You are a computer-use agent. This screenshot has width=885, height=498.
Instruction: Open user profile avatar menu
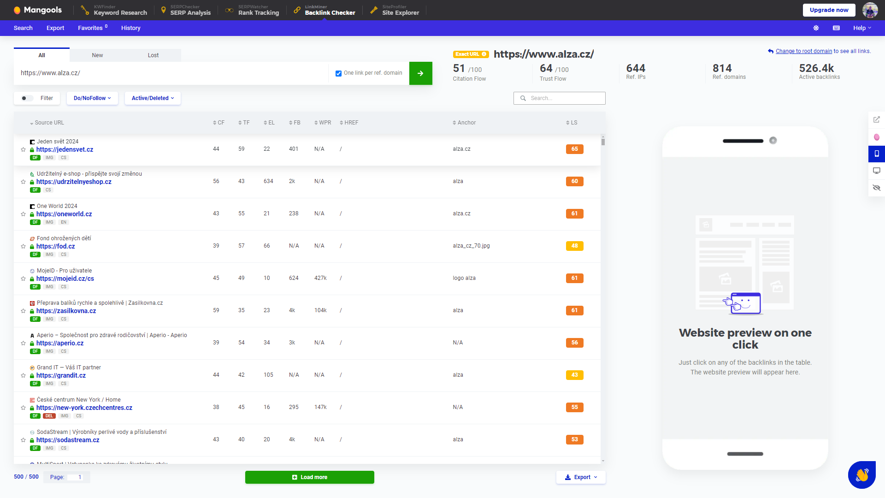coord(870,10)
